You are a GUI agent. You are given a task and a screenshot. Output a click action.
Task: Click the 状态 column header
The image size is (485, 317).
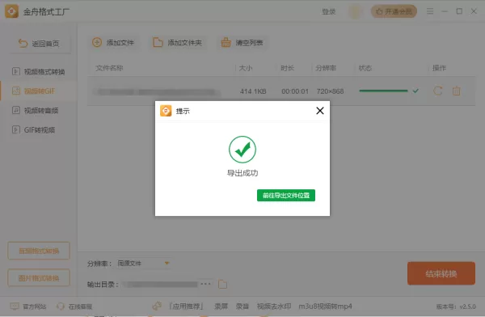365,68
